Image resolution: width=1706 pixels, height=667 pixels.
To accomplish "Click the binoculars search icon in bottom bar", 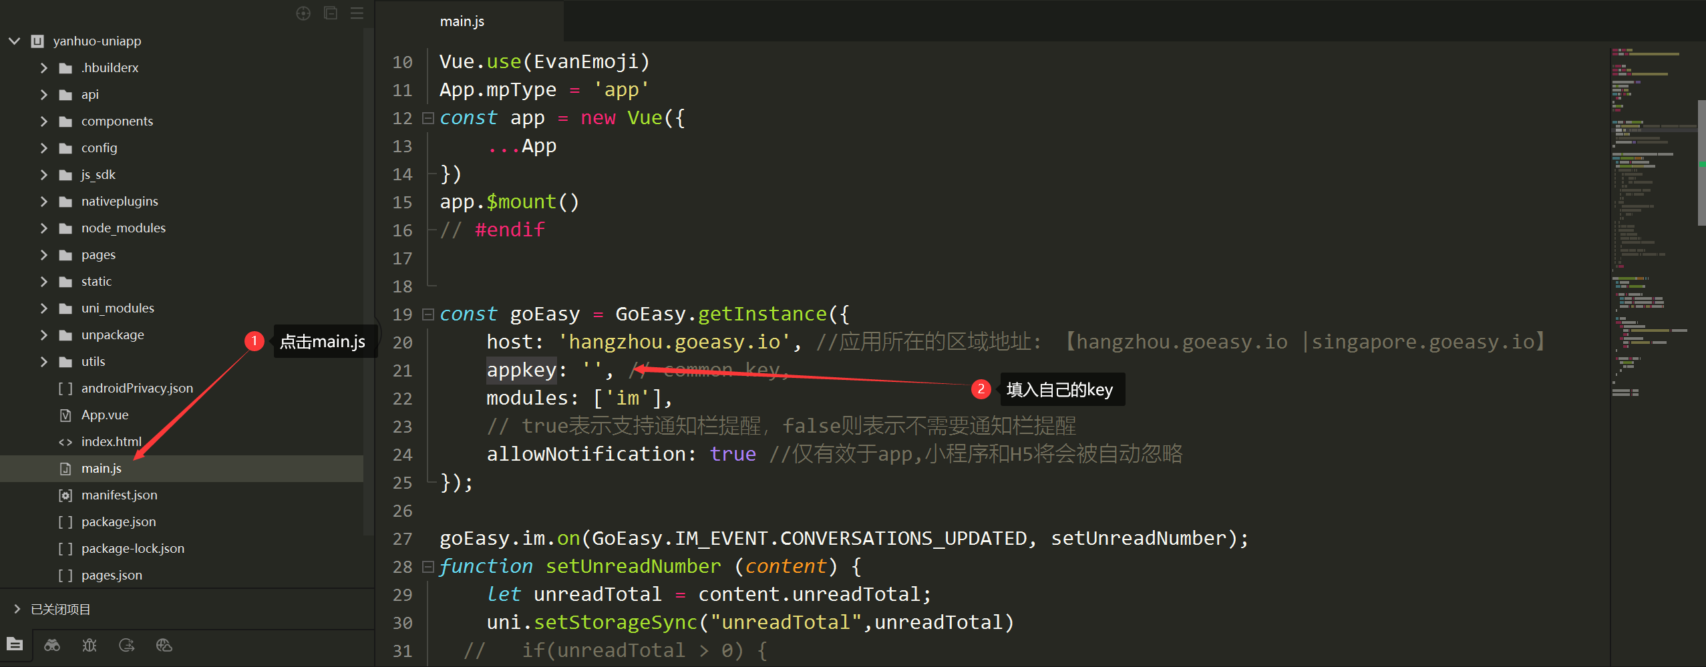I will coord(52,645).
